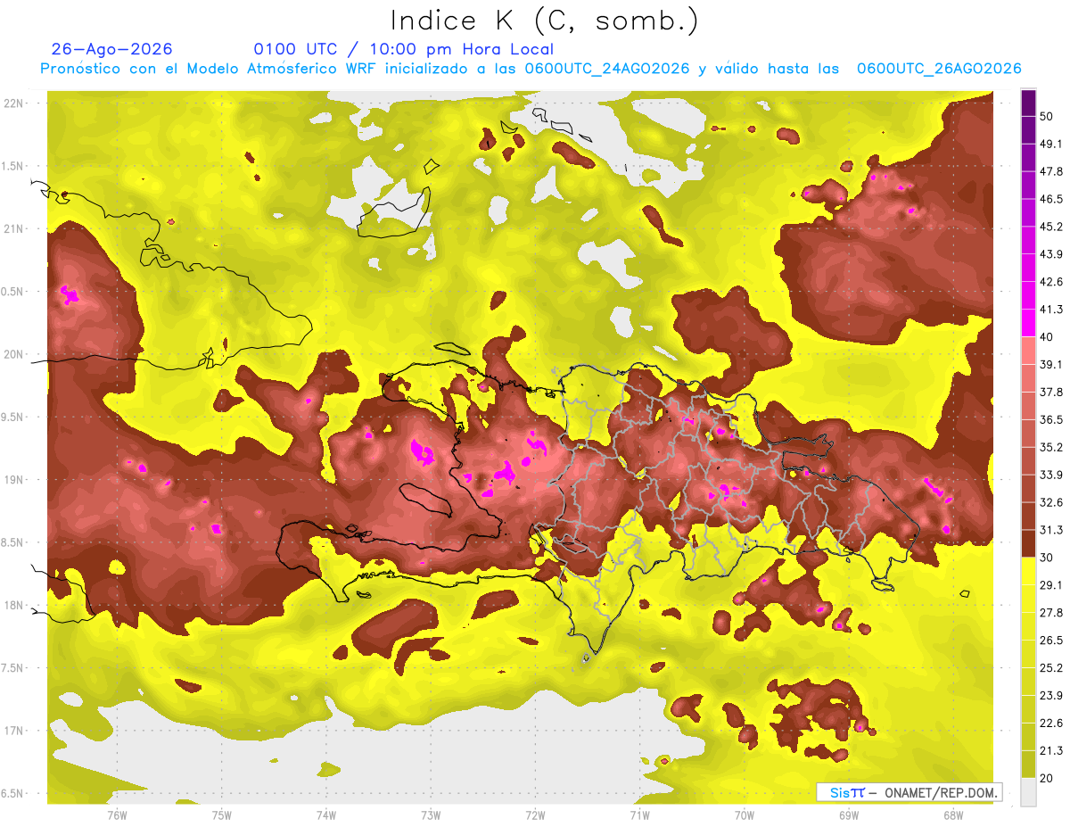Click the colorbar value "46.5"
The height and width of the screenshot is (827, 1070).
1052,199
